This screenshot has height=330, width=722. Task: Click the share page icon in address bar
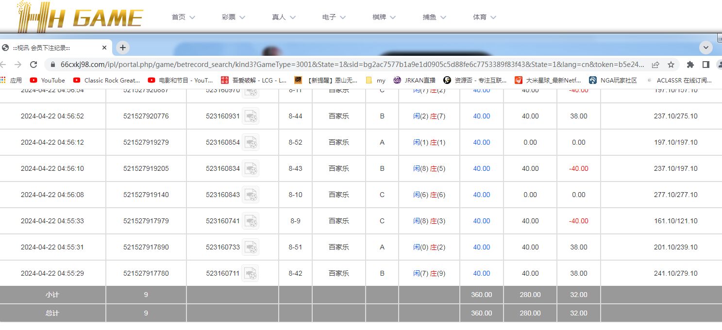655,65
